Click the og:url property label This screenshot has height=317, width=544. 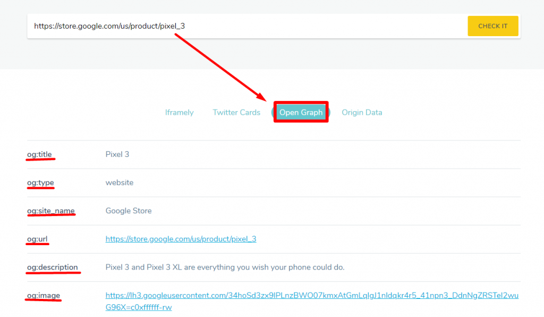pyautogui.click(x=37, y=239)
